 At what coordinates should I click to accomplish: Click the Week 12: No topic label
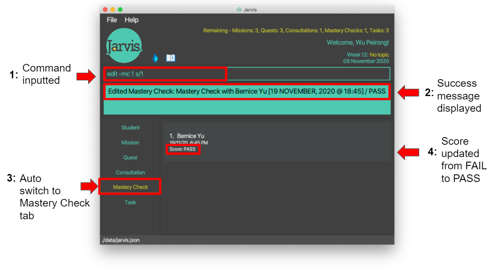pyautogui.click(x=368, y=55)
